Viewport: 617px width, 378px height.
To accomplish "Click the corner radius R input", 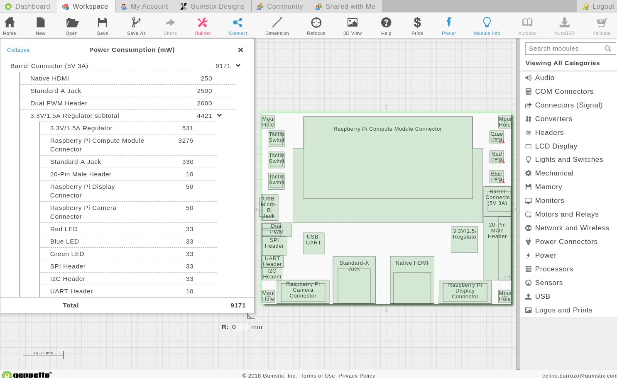I will [240, 327].
